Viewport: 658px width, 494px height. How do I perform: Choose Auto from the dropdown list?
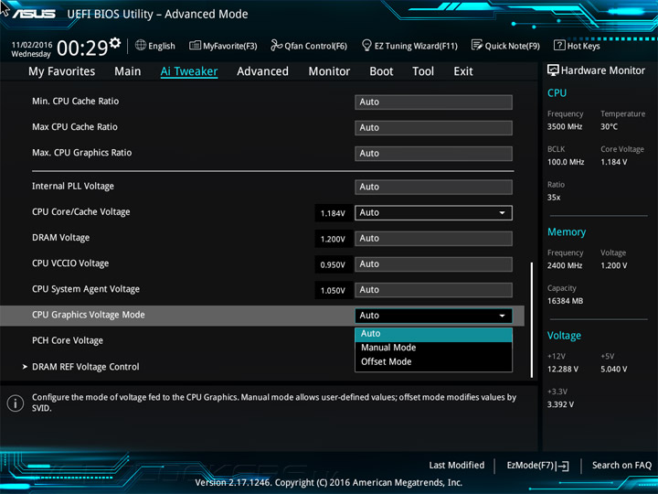point(433,334)
